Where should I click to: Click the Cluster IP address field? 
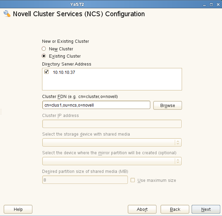pyautogui.click(x=112, y=124)
